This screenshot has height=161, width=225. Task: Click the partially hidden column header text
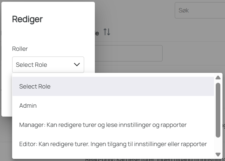(97, 33)
